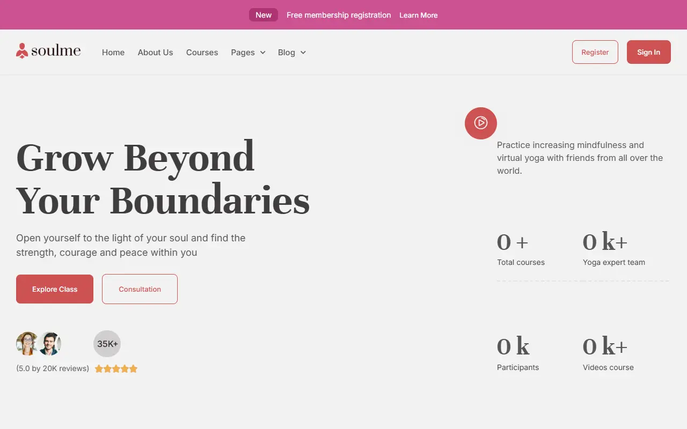
Task: Click the New badge in top banner
Action: tap(264, 15)
